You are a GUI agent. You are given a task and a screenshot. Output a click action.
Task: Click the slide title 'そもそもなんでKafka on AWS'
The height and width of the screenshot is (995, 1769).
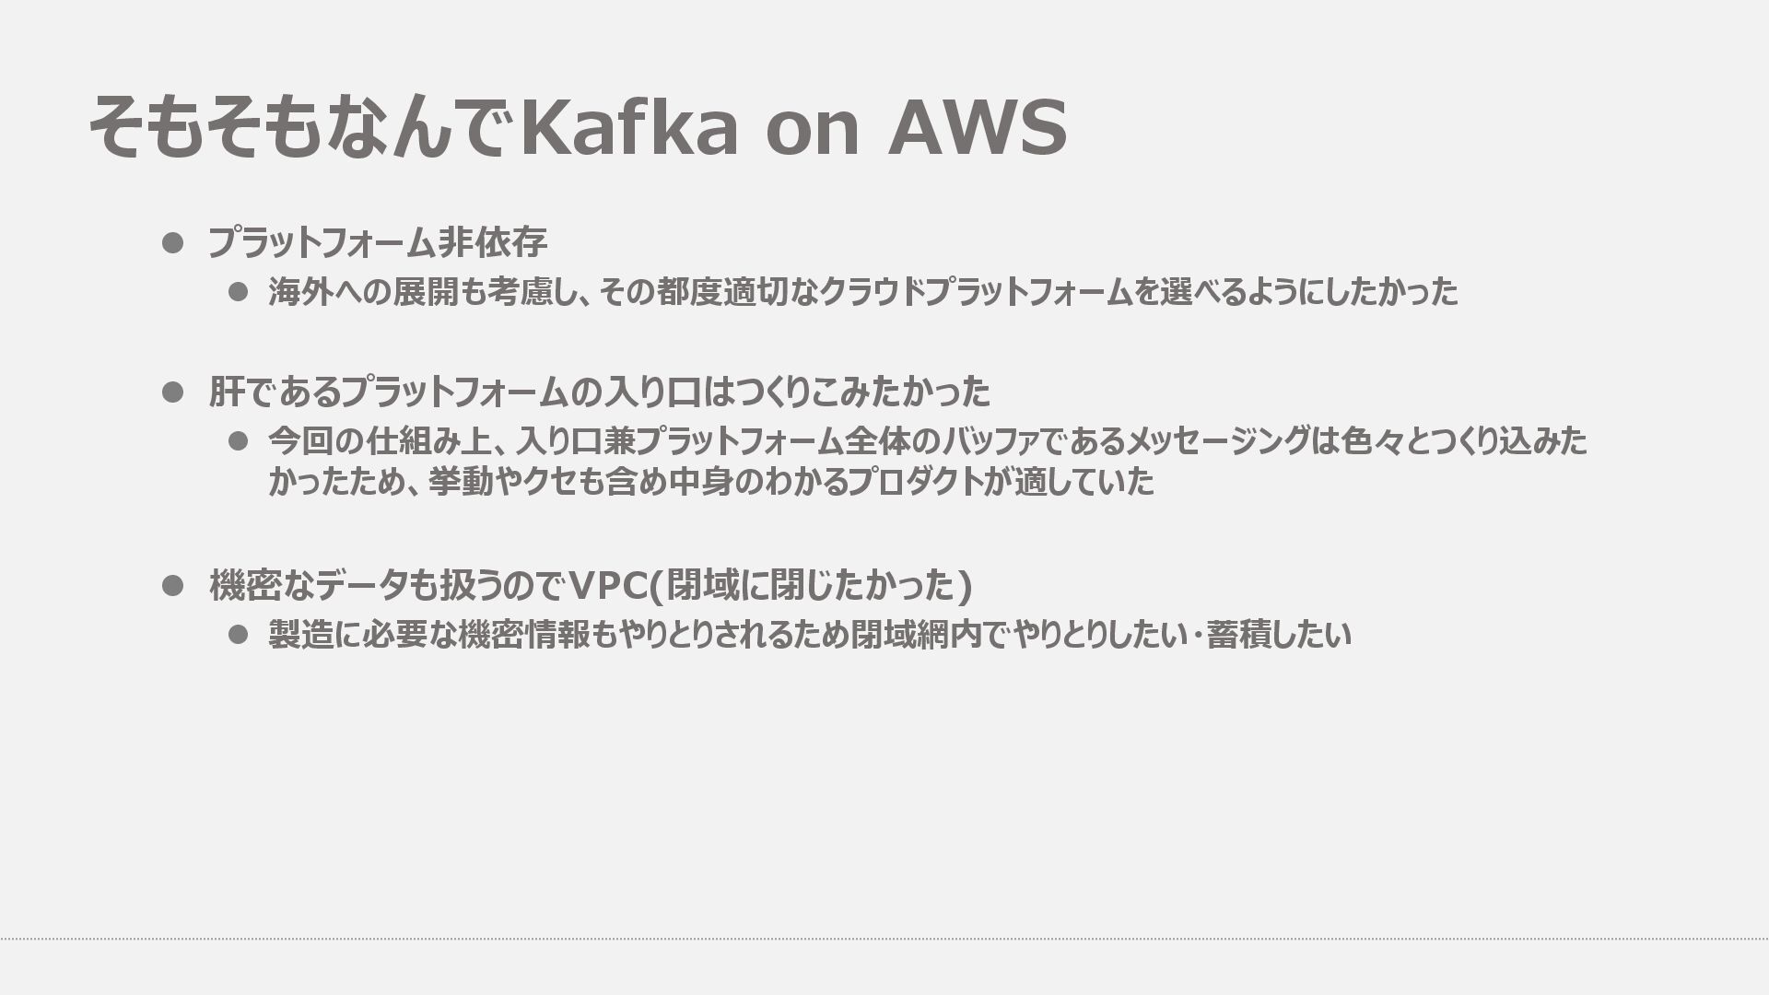click(x=578, y=126)
